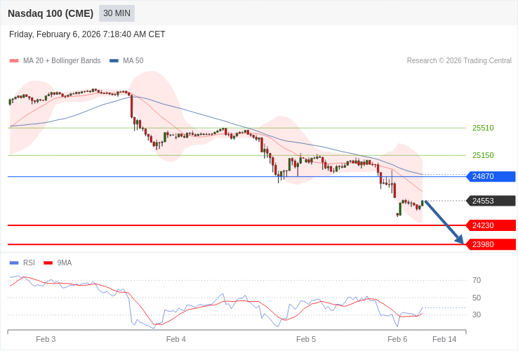Open the Research Trading Central copyright link
518x351 pixels.
click(459, 61)
